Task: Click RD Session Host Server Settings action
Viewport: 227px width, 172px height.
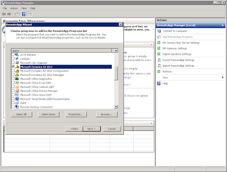Action: click(181, 43)
